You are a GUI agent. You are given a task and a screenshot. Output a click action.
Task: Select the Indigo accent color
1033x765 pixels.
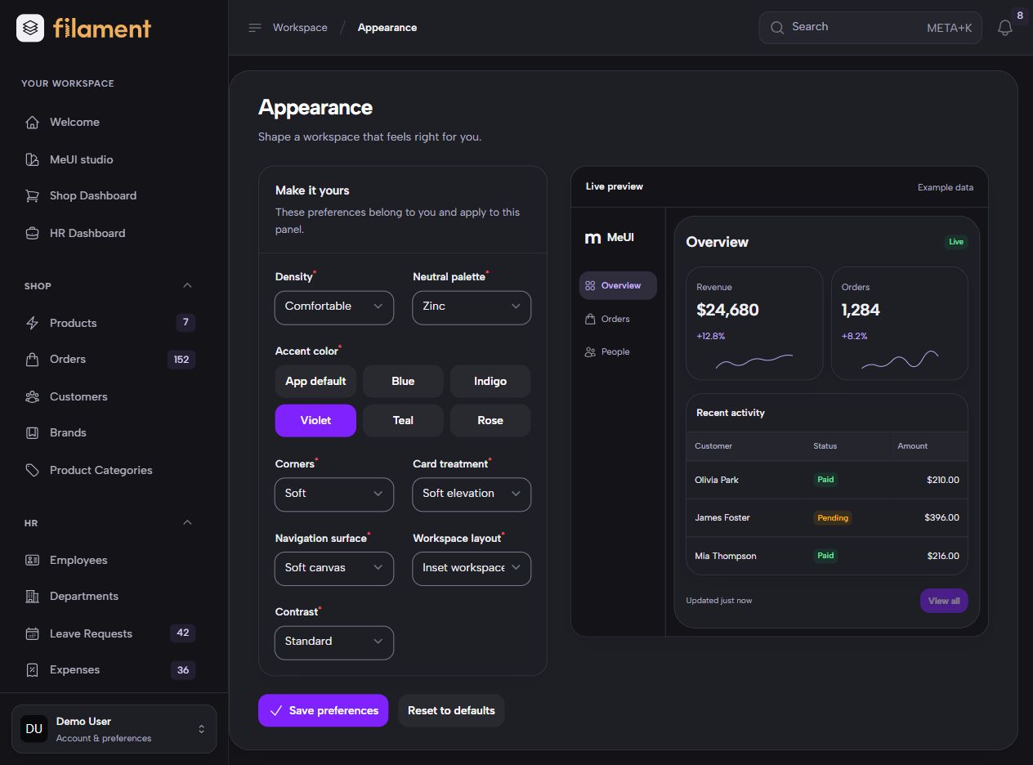(490, 381)
